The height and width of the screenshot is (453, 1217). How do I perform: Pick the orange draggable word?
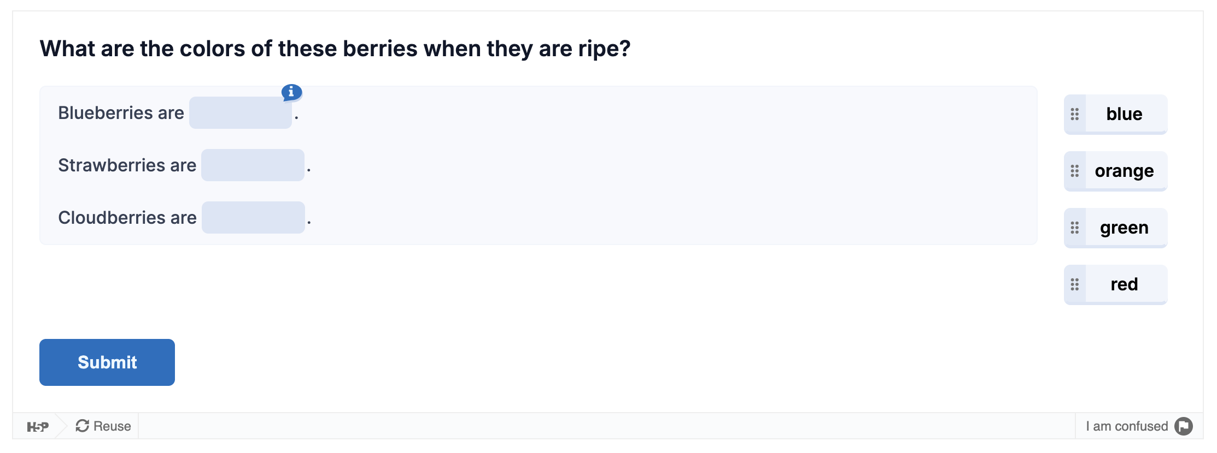click(x=1124, y=171)
